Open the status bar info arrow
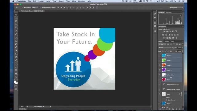 point(50,107)
